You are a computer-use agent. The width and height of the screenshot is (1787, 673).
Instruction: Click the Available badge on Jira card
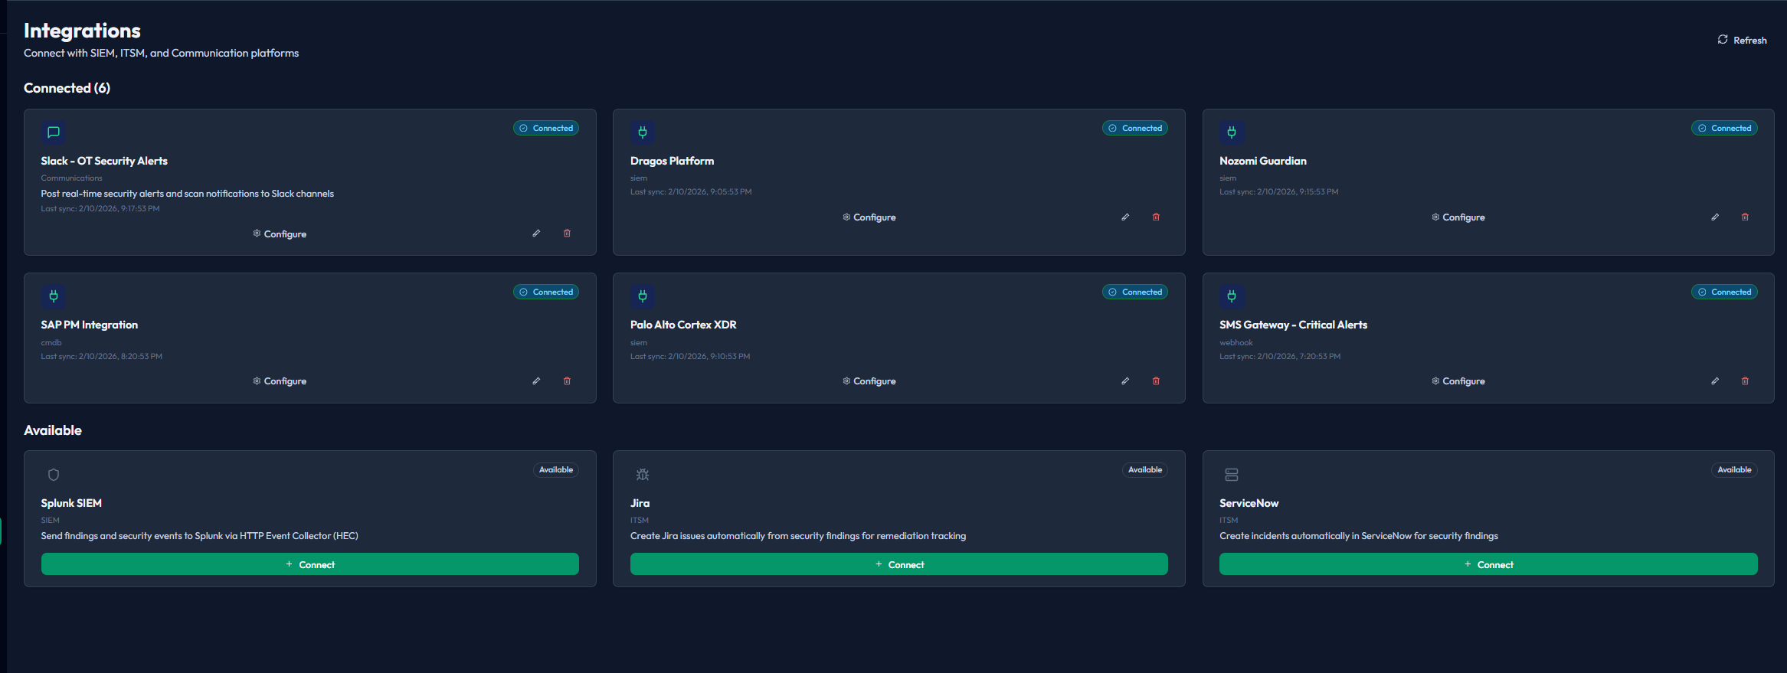[1145, 470]
